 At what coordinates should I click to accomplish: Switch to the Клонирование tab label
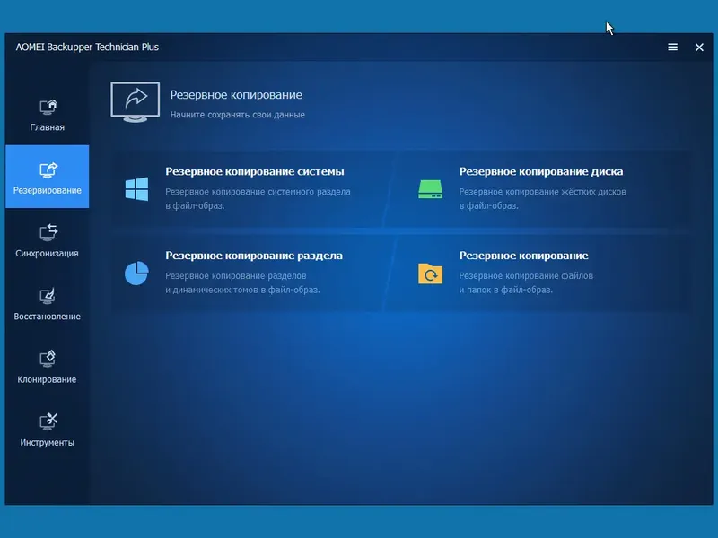point(48,379)
